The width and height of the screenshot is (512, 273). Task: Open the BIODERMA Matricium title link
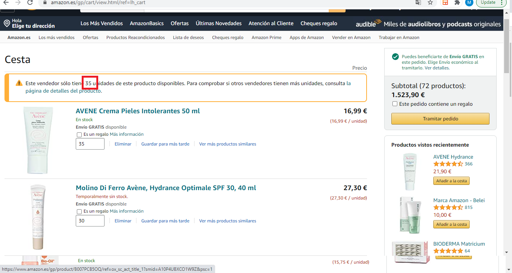(x=459, y=244)
